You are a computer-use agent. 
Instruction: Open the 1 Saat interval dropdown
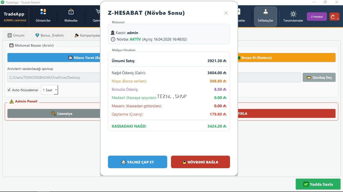click(50, 90)
